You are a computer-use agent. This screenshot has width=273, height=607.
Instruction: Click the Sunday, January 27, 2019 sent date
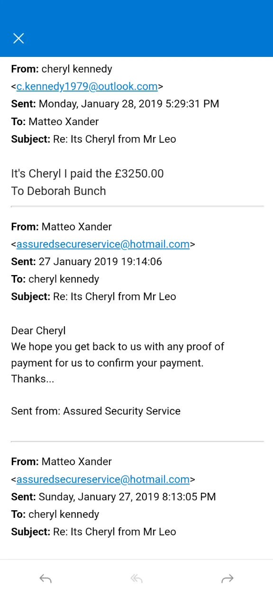(x=127, y=497)
